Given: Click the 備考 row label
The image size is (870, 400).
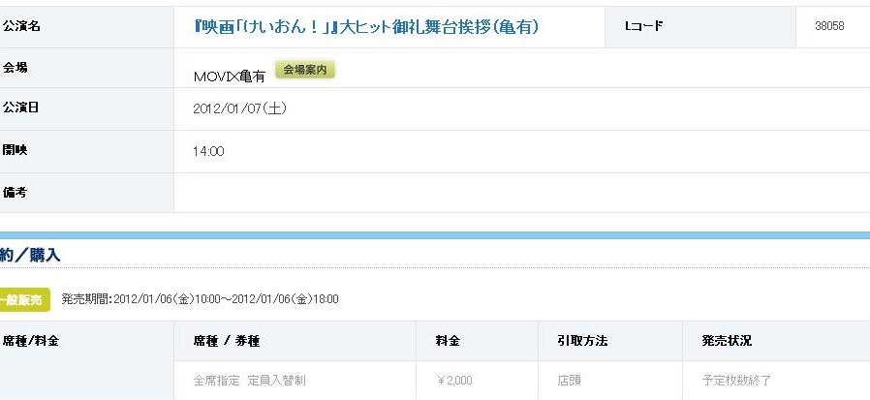Looking at the screenshot, I should [16, 193].
